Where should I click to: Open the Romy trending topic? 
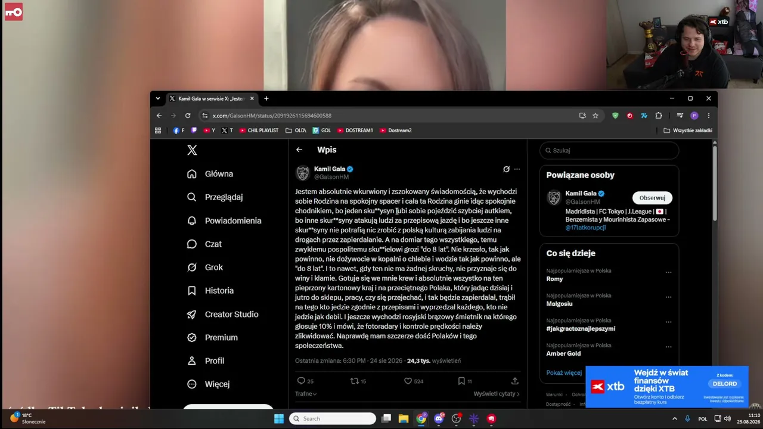pos(554,279)
